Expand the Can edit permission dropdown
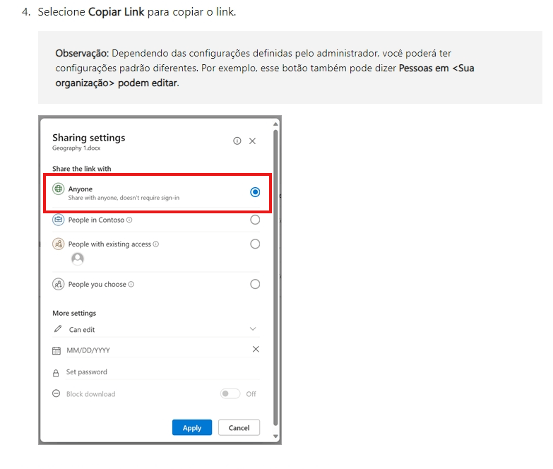The image size is (553, 469). click(x=156, y=329)
